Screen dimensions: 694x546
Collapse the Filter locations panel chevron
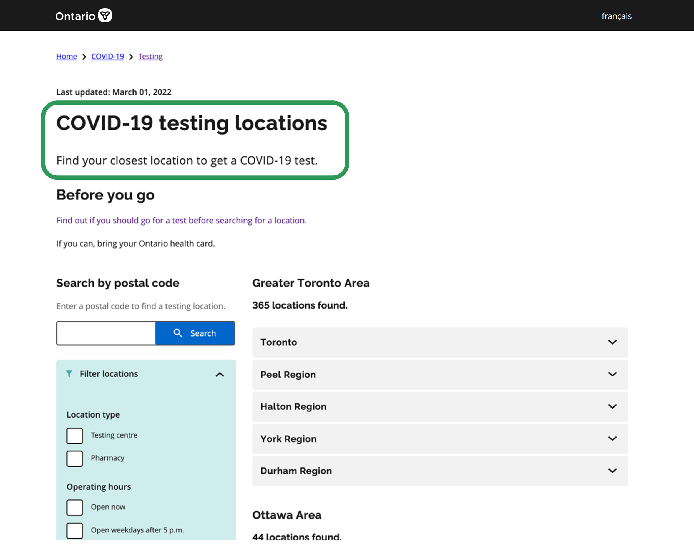point(220,374)
